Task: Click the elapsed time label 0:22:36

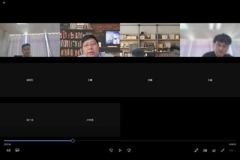Action: [7, 144]
